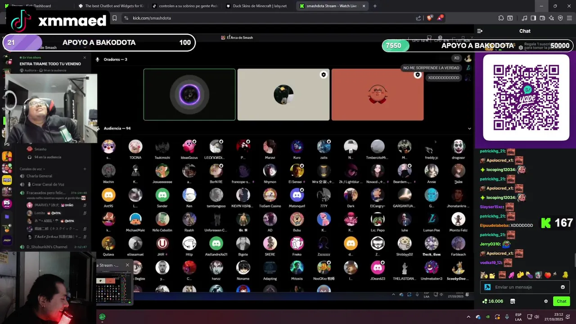Click the JDean623 pink Discord avatar
Viewport: 576px width, 324px height.
[x=378, y=268]
